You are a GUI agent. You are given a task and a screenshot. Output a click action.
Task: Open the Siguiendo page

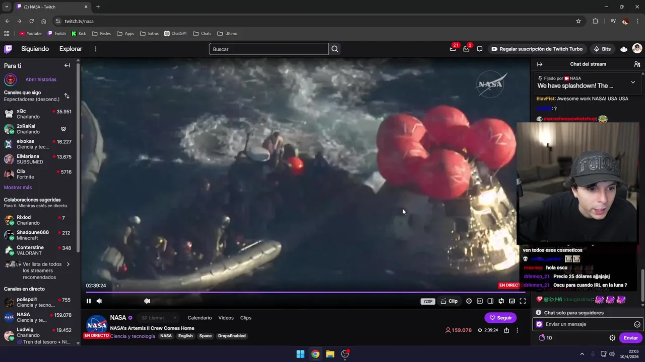point(35,49)
